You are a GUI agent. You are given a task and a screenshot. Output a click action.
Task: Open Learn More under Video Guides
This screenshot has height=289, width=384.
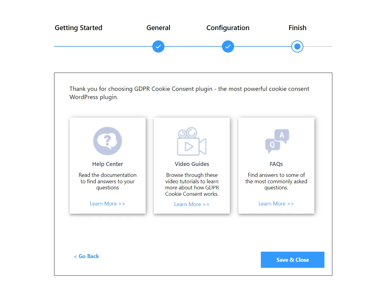click(x=192, y=204)
